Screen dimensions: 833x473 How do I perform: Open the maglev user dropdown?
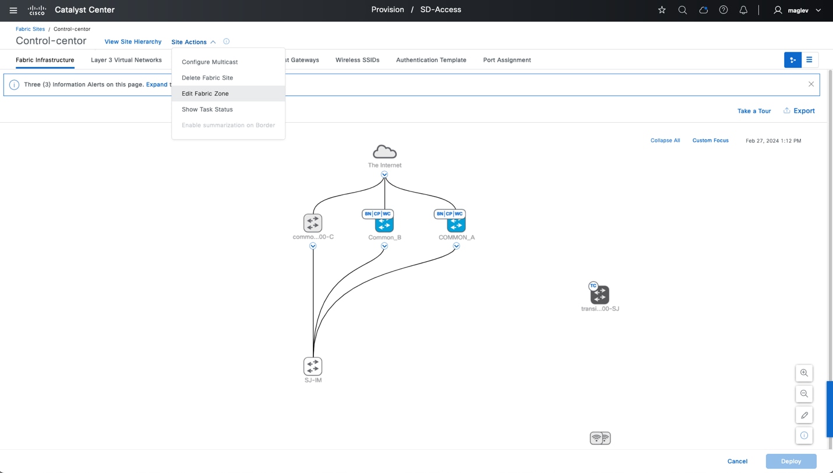pyautogui.click(x=797, y=10)
